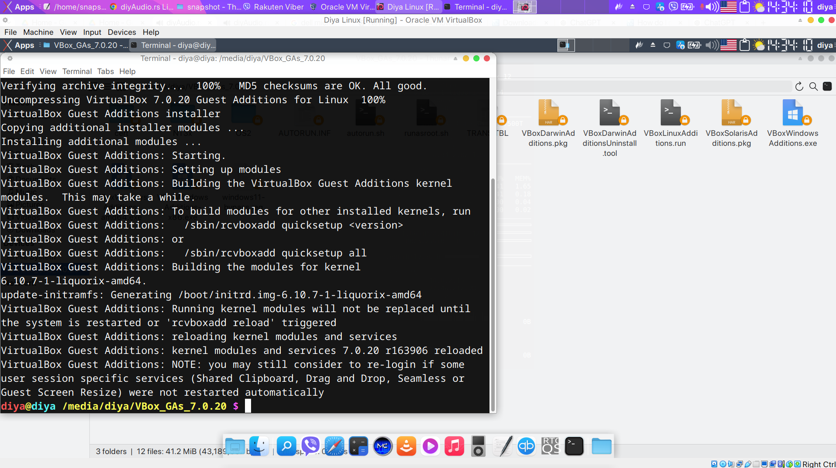Open Terminal's View menu
Viewport: 836px width, 468px height.
click(x=48, y=71)
